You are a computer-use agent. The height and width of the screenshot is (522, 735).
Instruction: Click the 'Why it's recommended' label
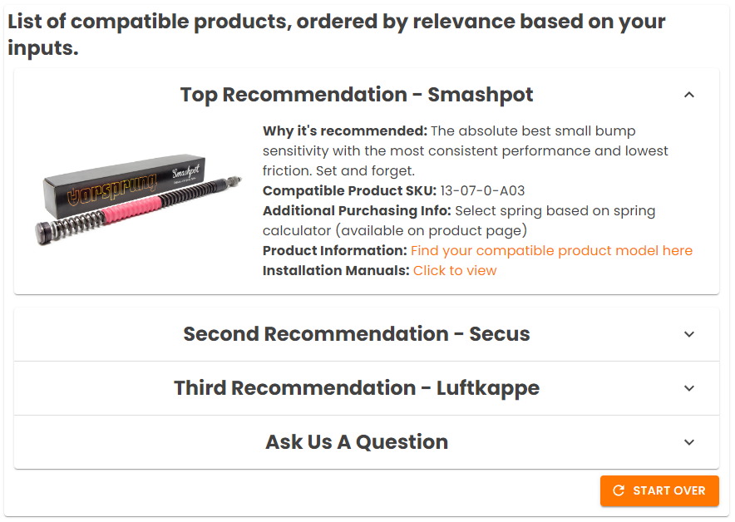click(x=345, y=131)
